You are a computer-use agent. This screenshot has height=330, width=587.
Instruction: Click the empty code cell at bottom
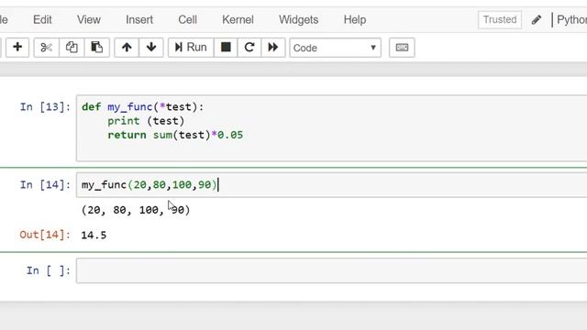tap(331, 270)
